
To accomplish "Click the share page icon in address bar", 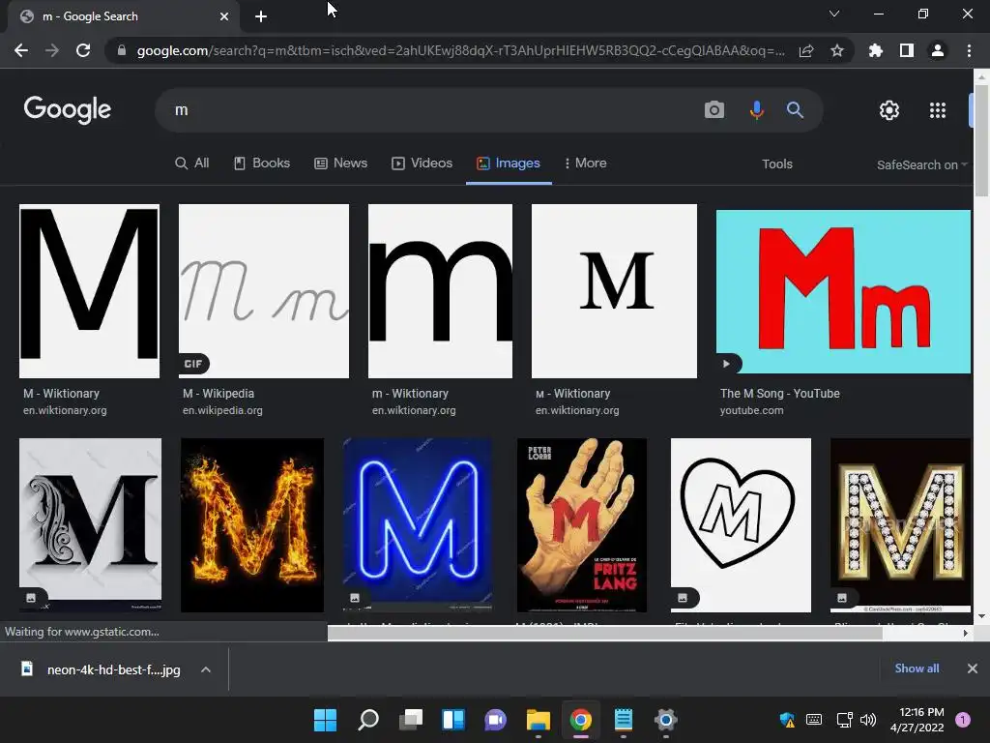I will pos(806,50).
